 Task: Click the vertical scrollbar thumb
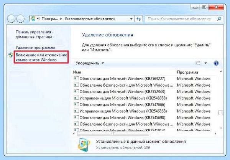[221, 112]
